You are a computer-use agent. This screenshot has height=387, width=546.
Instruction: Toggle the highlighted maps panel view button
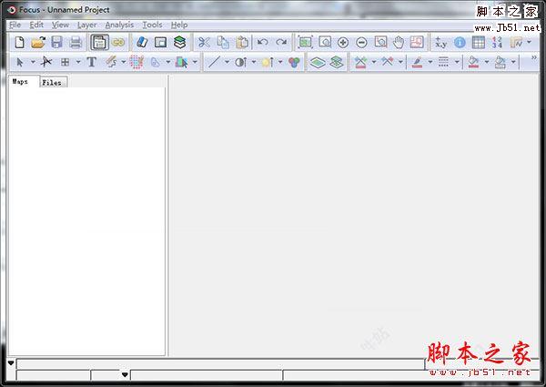coord(99,43)
